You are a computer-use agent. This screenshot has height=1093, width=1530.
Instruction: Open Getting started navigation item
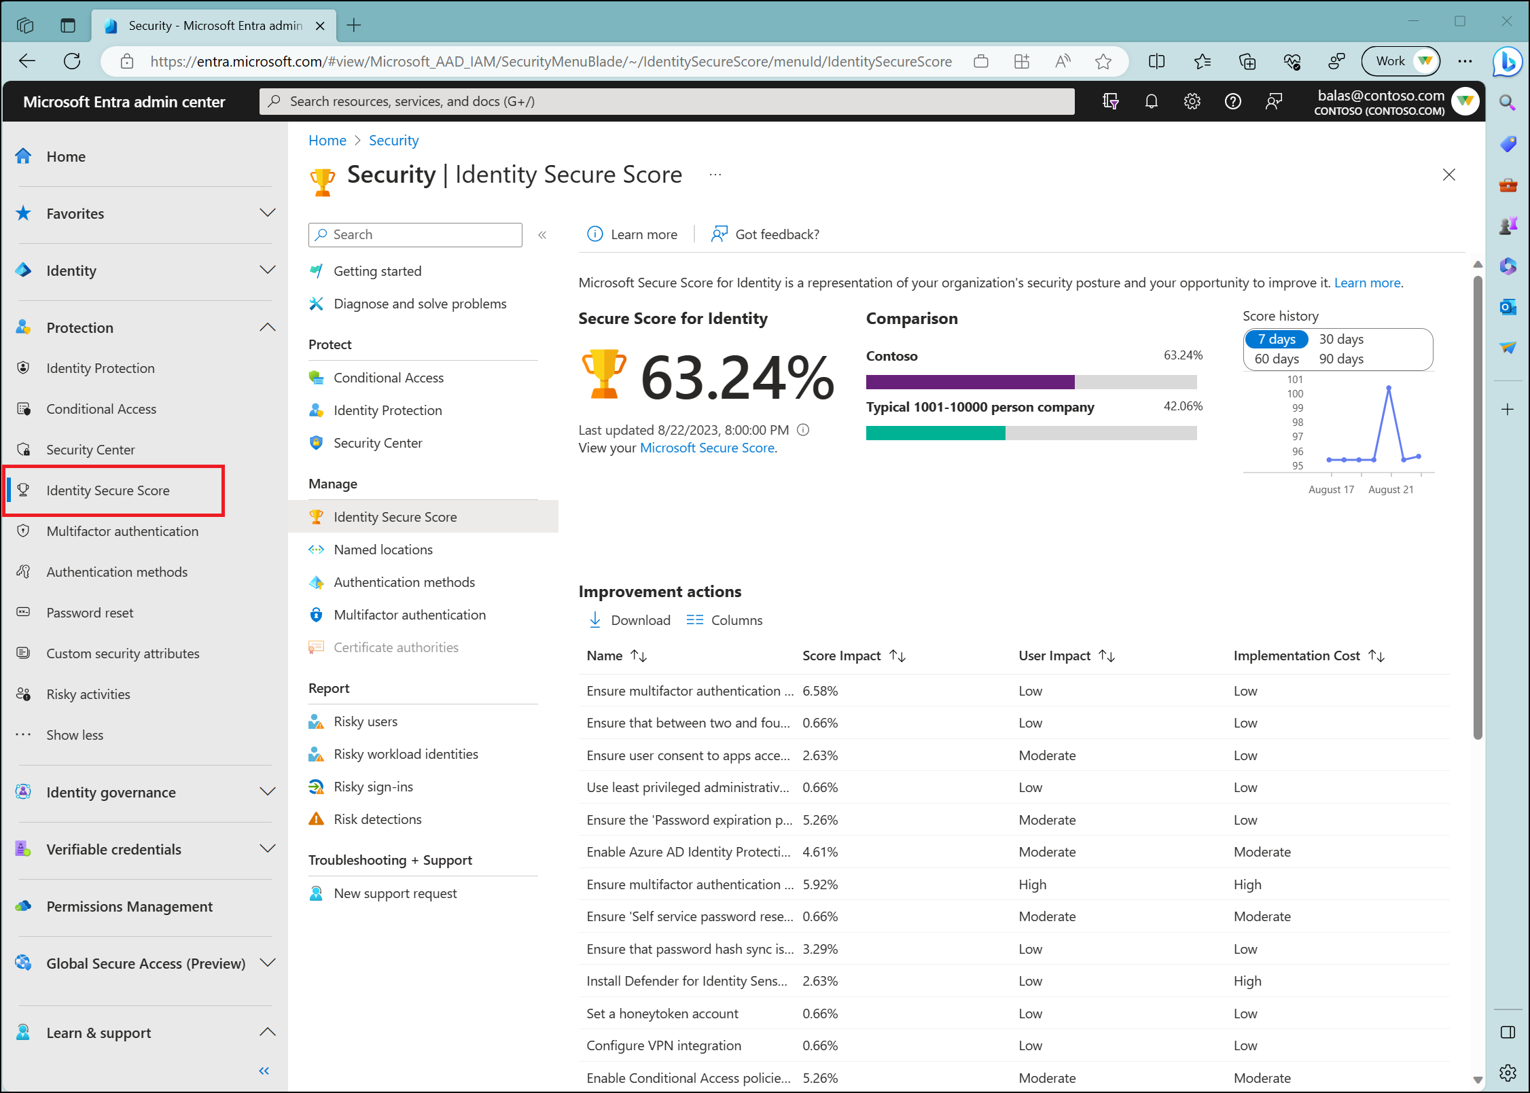tap(376, 270)
